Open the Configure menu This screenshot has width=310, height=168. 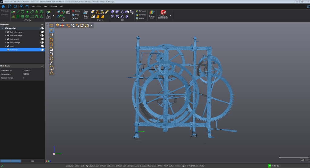pyautogui.click(x=53, y=6)
